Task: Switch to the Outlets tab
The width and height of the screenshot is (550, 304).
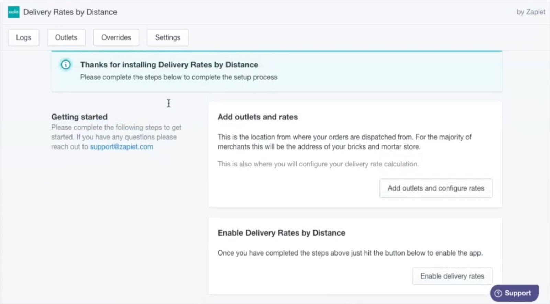Action: pos(66,37)
